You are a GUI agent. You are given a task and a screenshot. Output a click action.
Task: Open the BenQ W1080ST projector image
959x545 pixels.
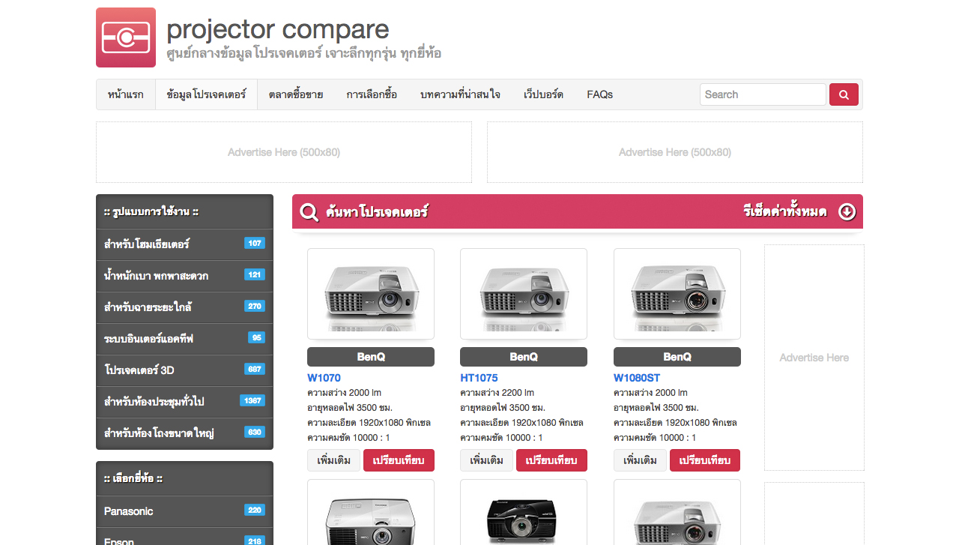677,294
